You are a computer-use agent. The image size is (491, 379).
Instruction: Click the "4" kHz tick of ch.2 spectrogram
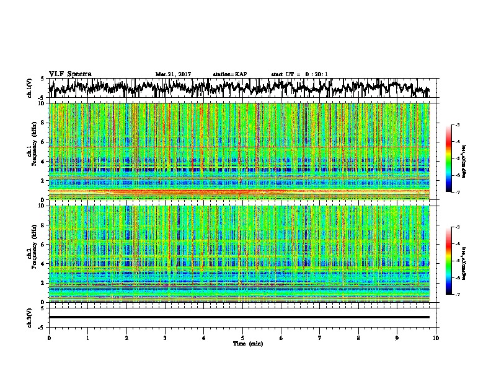point(43,264)
